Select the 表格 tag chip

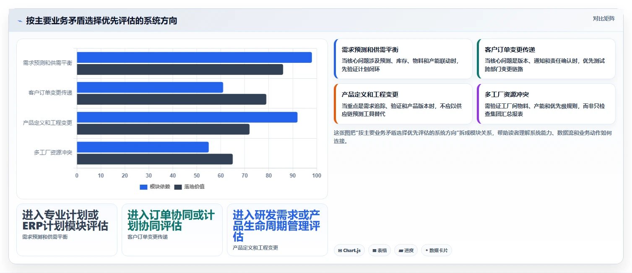click(379, 250)
